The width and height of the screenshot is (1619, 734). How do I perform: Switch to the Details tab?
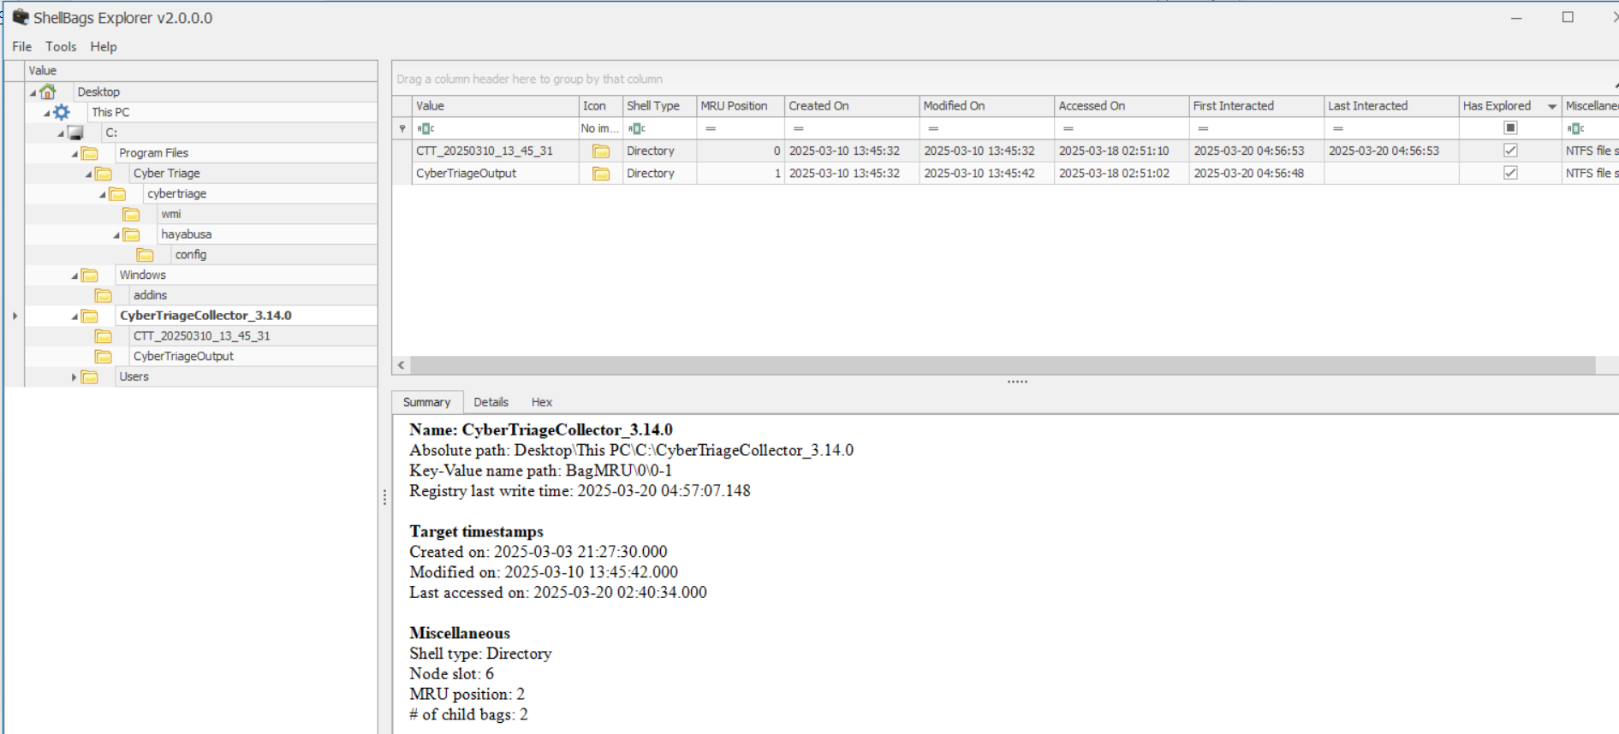coord(491,402)
